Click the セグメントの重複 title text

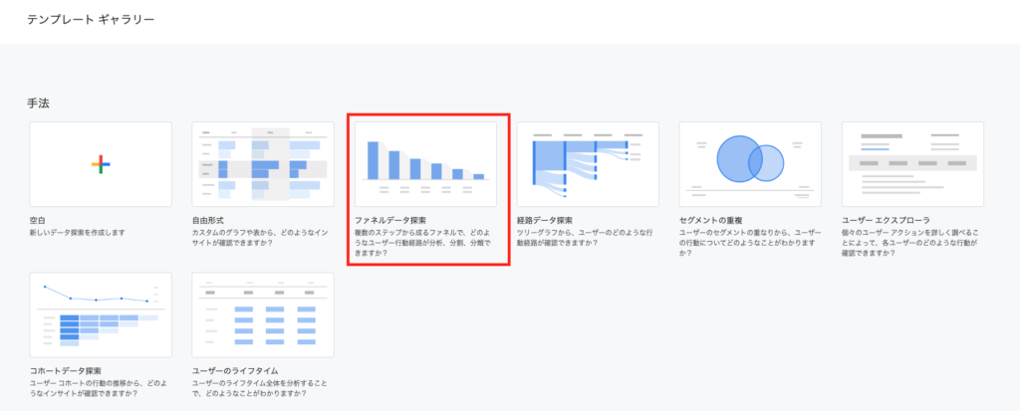pos(710,221)
